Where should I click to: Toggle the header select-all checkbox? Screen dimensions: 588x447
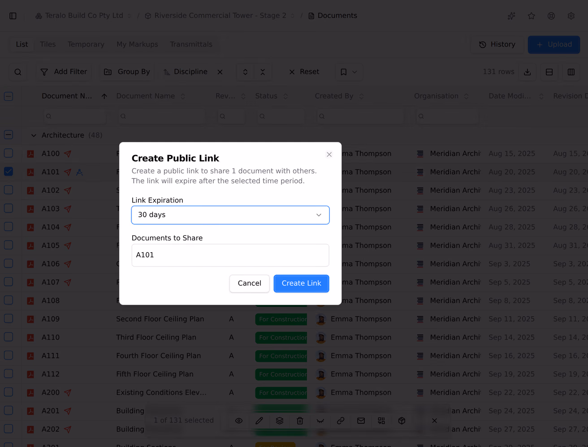(9, 96)
